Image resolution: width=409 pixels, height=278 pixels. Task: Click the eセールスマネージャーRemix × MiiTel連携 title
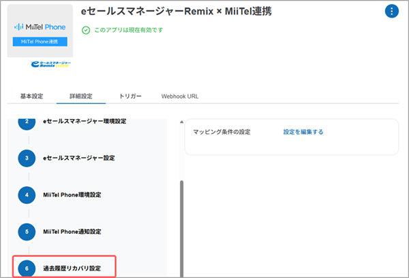click(x=176, y=11)
